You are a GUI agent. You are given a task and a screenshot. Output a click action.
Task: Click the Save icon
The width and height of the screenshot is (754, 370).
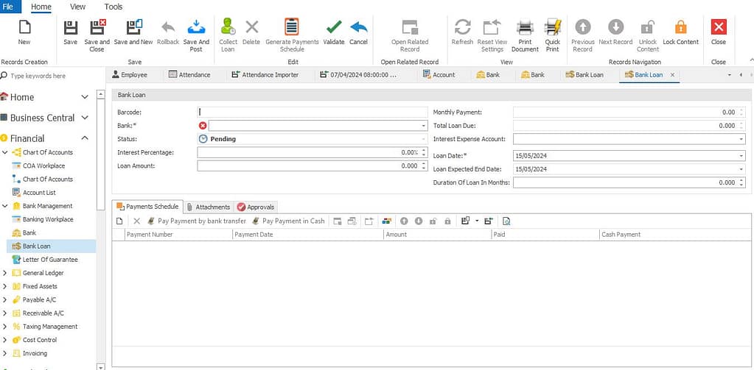pos(70,27)
